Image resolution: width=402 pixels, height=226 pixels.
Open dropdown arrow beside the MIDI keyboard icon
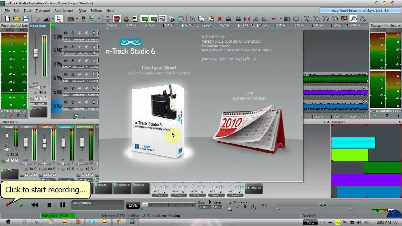pos(99,19)
